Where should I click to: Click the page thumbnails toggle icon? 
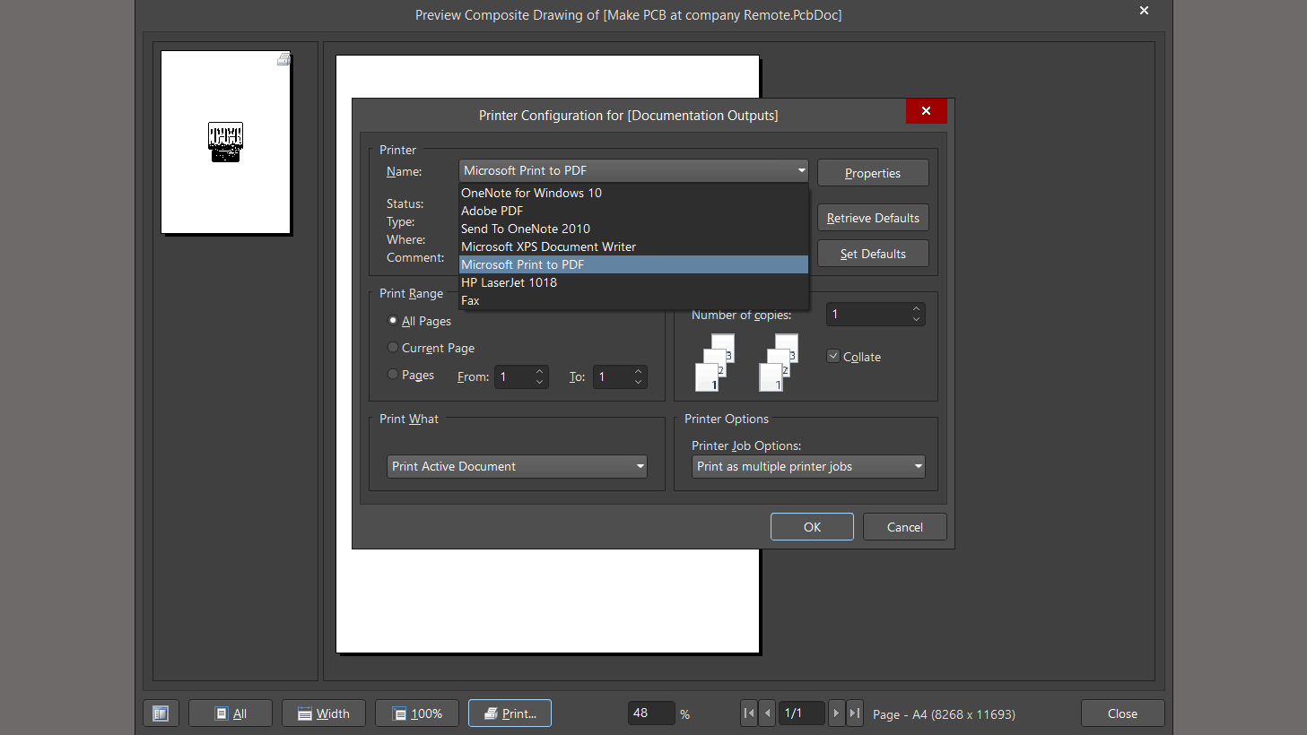tap(161, 713)
